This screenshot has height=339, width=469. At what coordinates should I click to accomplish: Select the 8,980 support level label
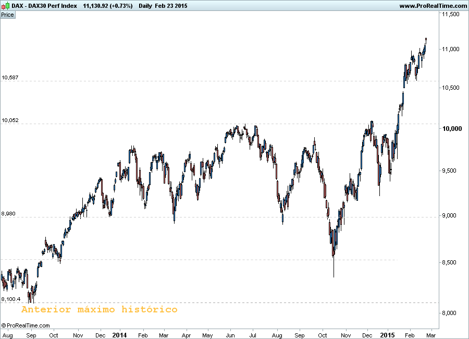click(x=9, y=214)
